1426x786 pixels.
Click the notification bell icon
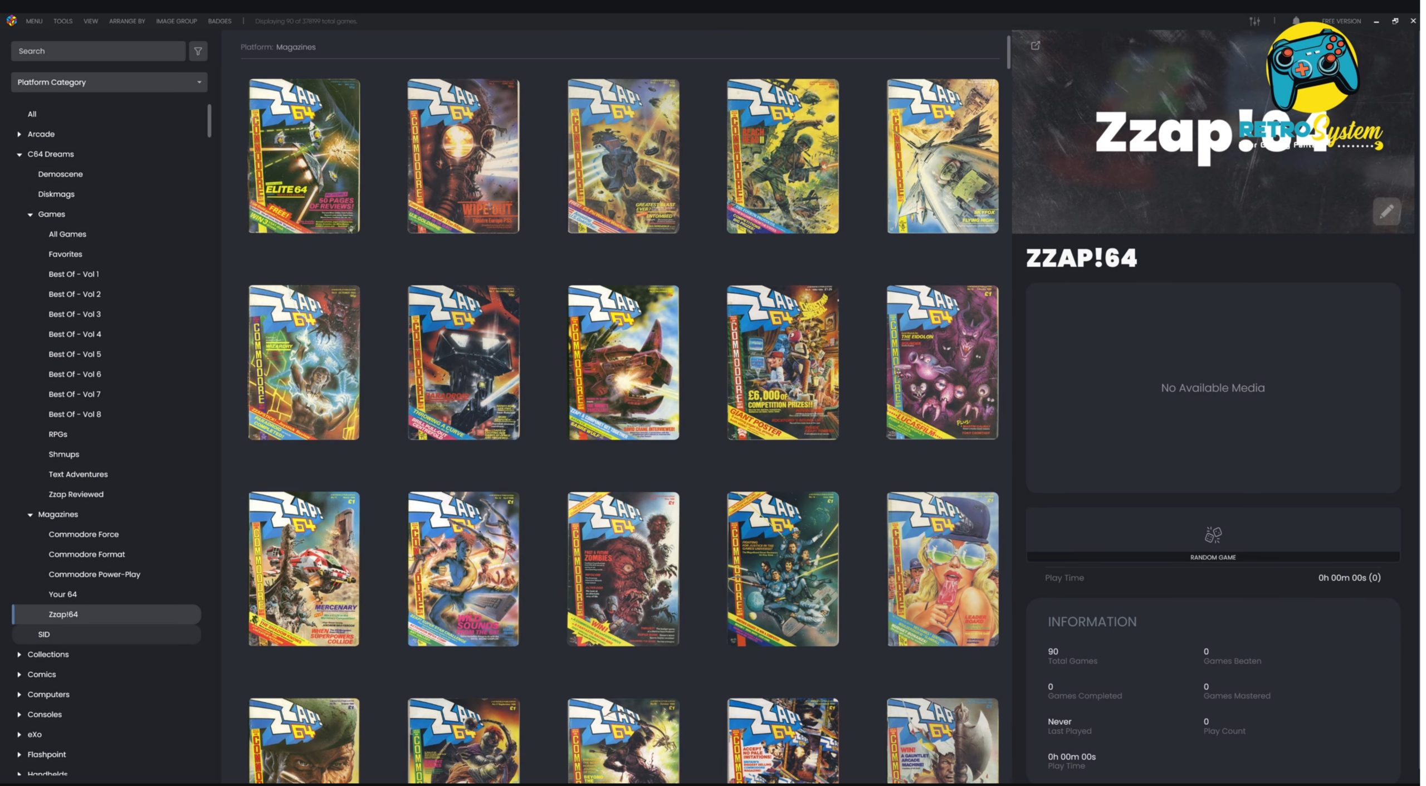point(1296,21)
